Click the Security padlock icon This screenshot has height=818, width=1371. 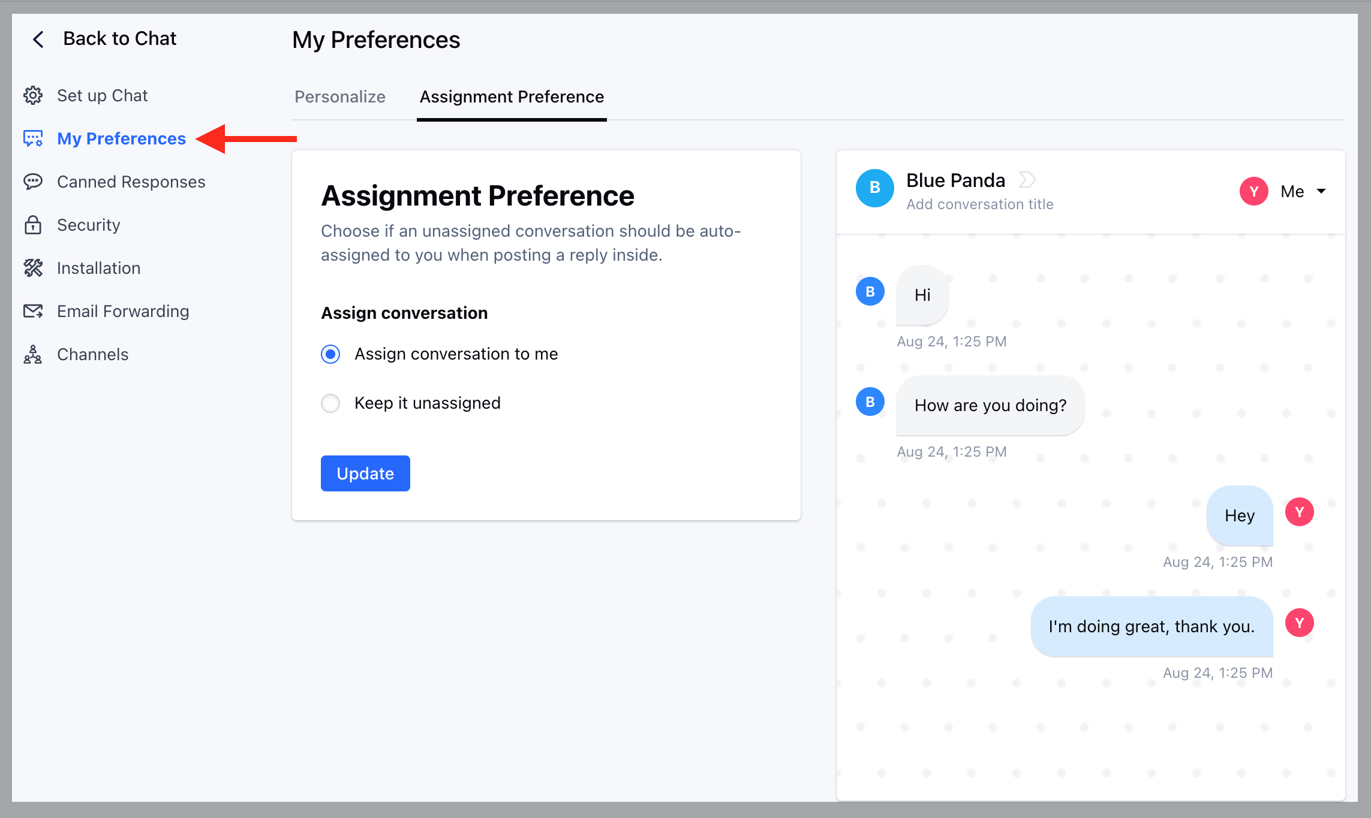coord(34,225)
